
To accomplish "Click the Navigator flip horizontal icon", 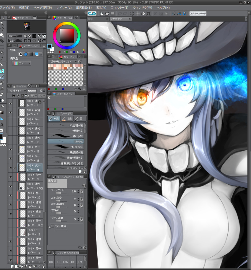I will tap(40, 41).
